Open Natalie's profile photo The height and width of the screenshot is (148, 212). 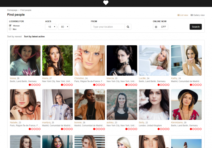pyautogui.click(x=25, y=105)
